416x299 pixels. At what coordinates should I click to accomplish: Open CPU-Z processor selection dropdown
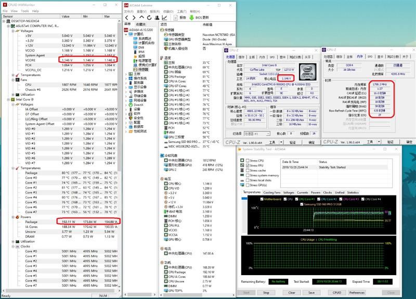click(x=268, y=134)
